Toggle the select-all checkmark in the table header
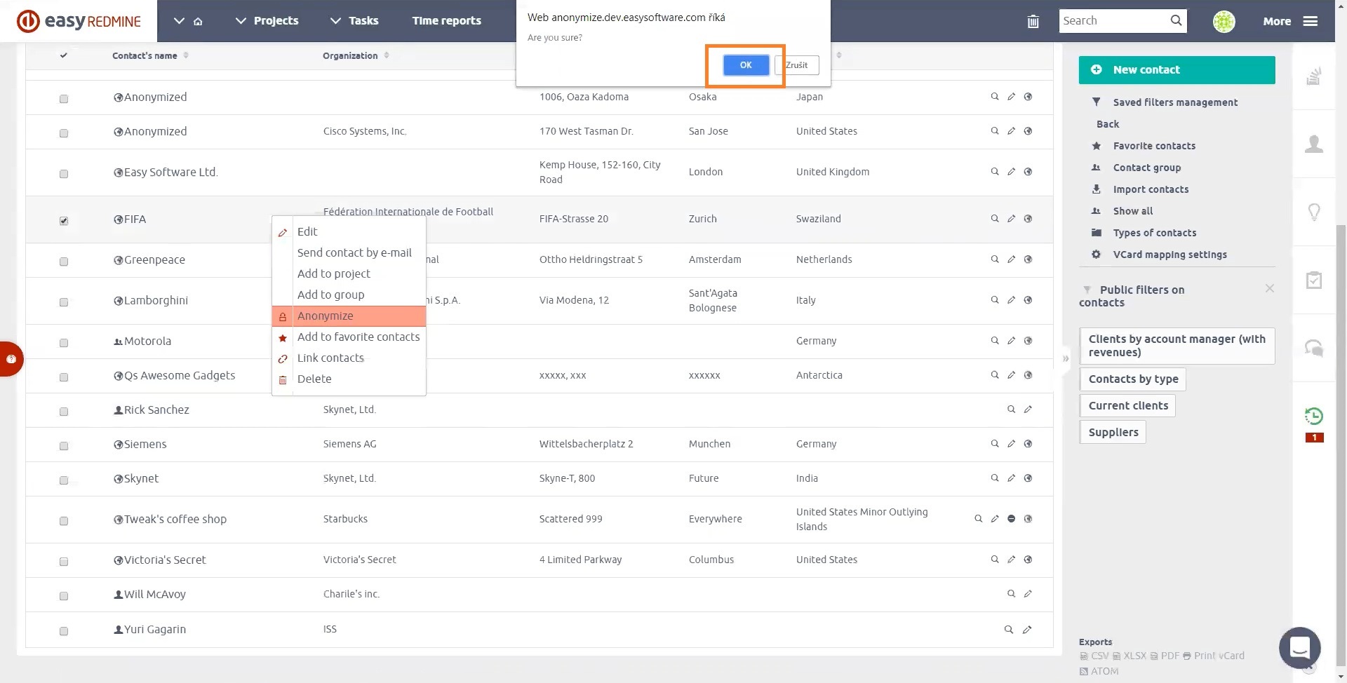 64,55
